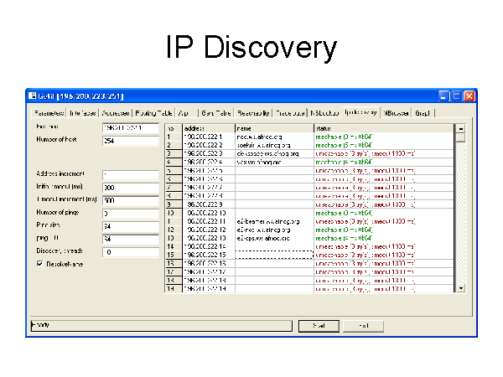This screenshot has width=503, height=377.
Task: Sort by the address column header
Action: click(208, 128)
